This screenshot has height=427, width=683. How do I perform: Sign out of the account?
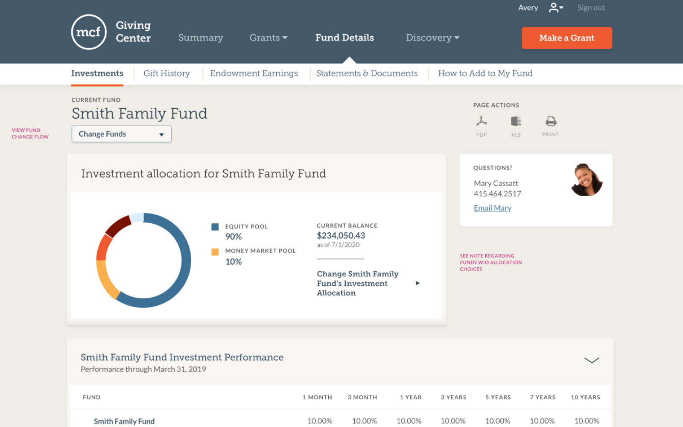(591, 8)
